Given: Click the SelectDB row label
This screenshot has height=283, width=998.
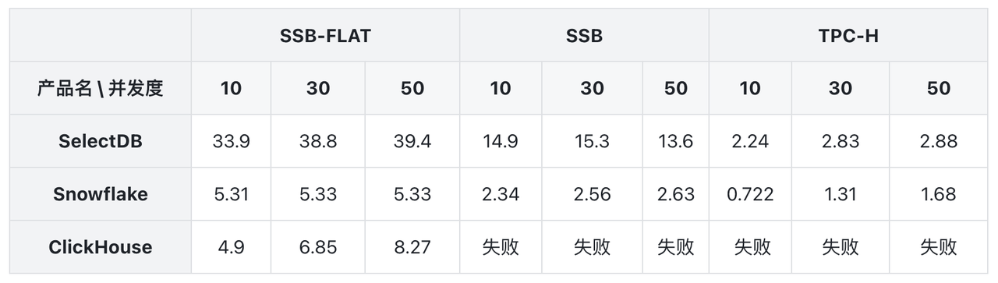Looking at the screenshot, I should tap(101, 141).
